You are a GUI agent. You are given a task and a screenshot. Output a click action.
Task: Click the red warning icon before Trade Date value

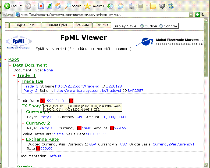pyautogui.click(x=42, y=101)
